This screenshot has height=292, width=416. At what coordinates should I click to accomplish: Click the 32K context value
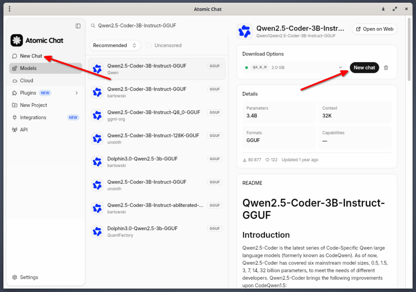[327, 116]
